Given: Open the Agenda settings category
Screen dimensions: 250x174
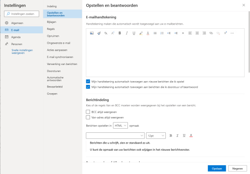Looking at the screenshot, I should click(22, 37).
